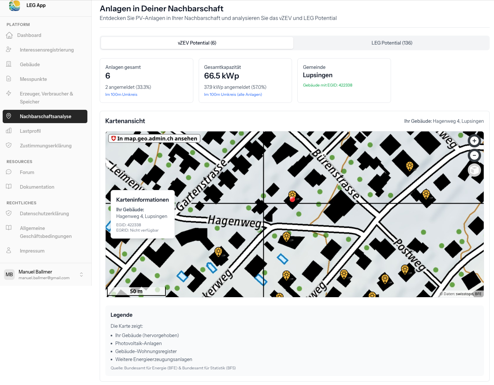Viewport: 494px width, 385px height.
Task: Open Interessensregistrierung in the sidebar
Action: [x=47, y=50]
